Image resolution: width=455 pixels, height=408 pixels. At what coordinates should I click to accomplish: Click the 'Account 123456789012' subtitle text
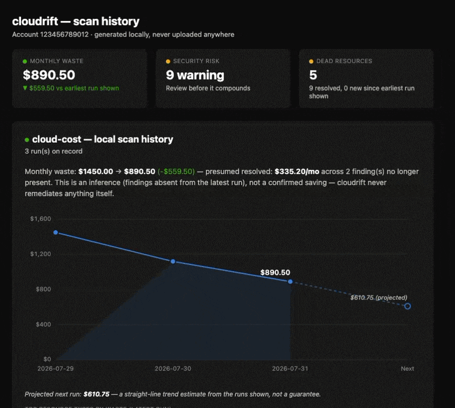click(50, 35)
